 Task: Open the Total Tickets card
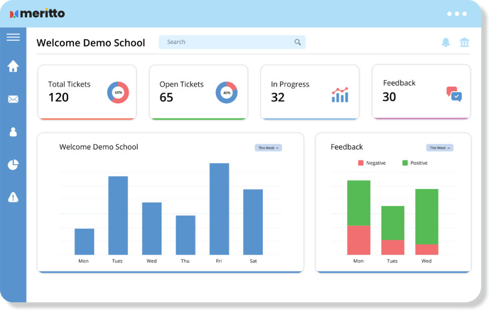87,92
